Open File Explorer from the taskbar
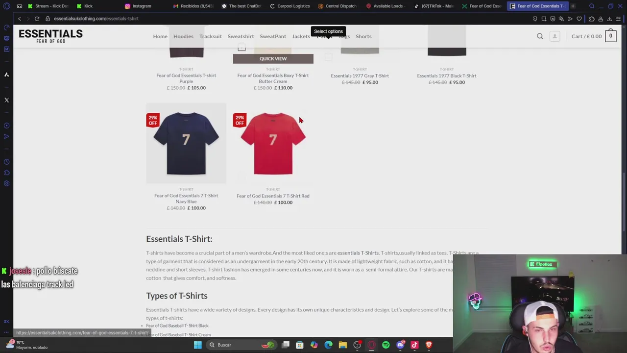This screenshot has width=627, height=353. [343, 345]
